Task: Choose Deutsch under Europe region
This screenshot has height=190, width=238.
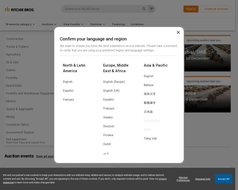Action: click(109, 126)
